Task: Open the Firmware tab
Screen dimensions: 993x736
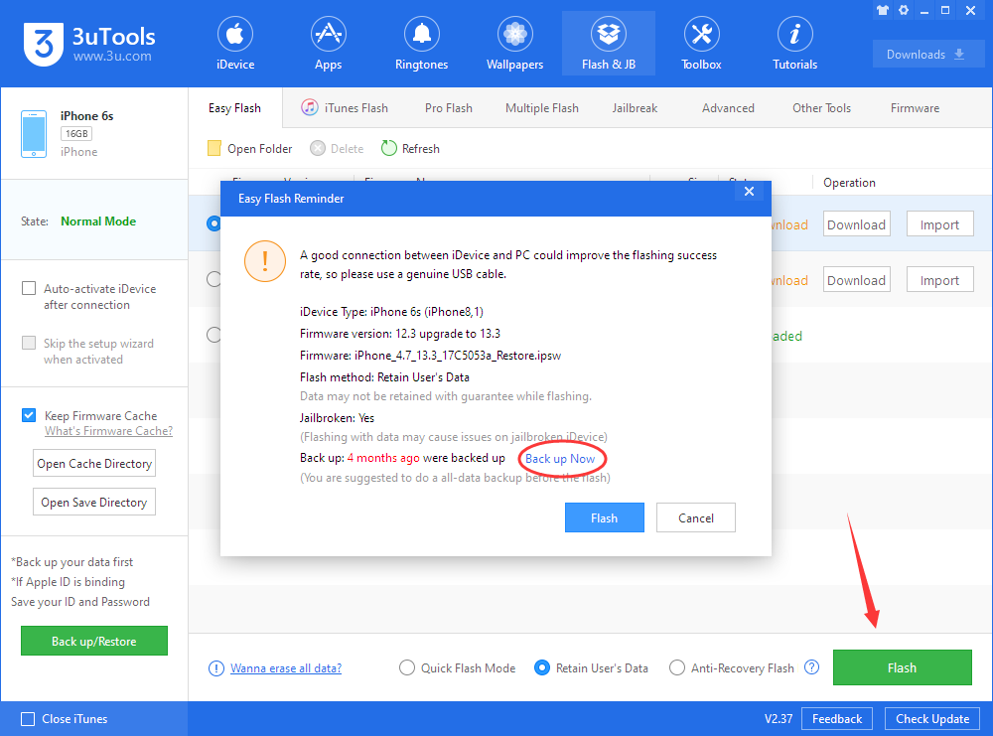Action: click(x=915, y=108)
